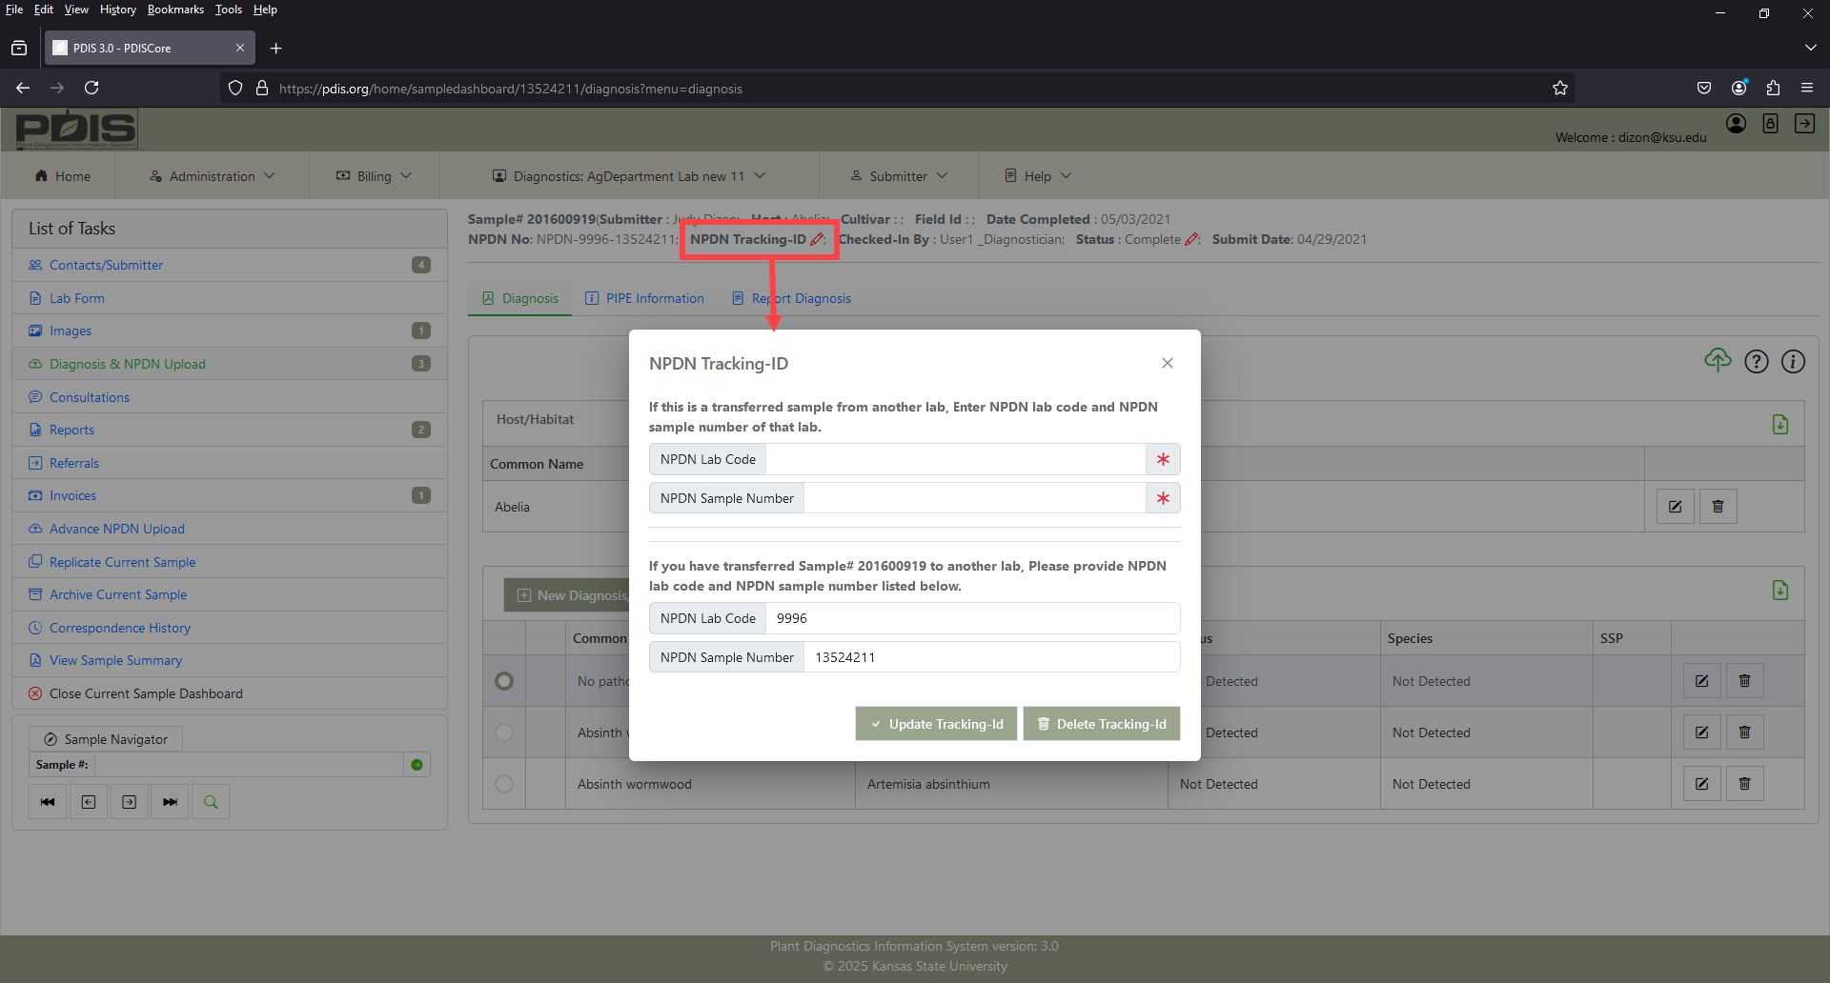Expand the Administration menu
The height and width of the screenshot is (983, 1830).
(x=212, y=176)
